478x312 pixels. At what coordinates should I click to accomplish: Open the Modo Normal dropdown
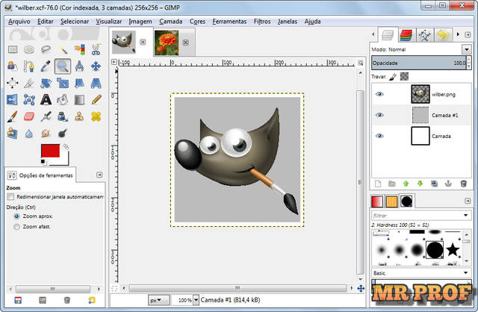click(x=466, y=49)
